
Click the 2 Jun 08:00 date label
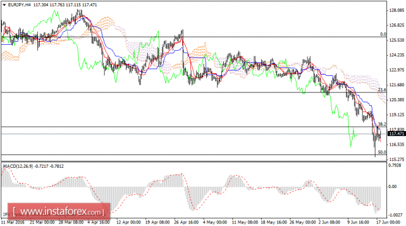coord(330,222)
